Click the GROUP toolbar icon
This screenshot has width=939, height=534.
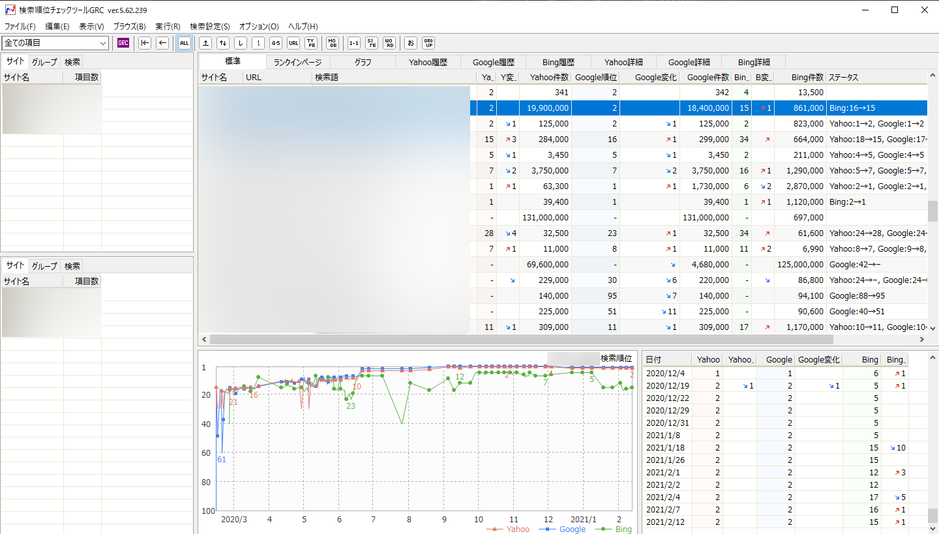[x=428, y=43]
